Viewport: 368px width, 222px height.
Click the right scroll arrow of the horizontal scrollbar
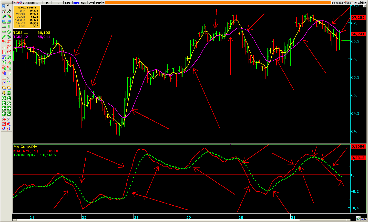coord(348,220)
